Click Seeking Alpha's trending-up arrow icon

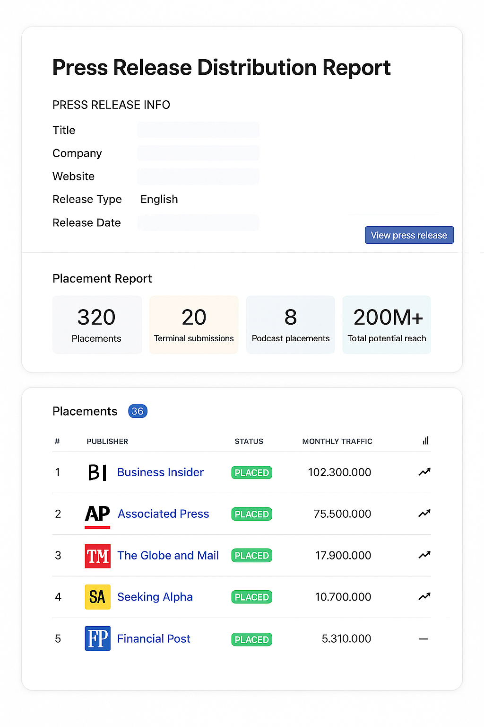(x=424, y=597)
